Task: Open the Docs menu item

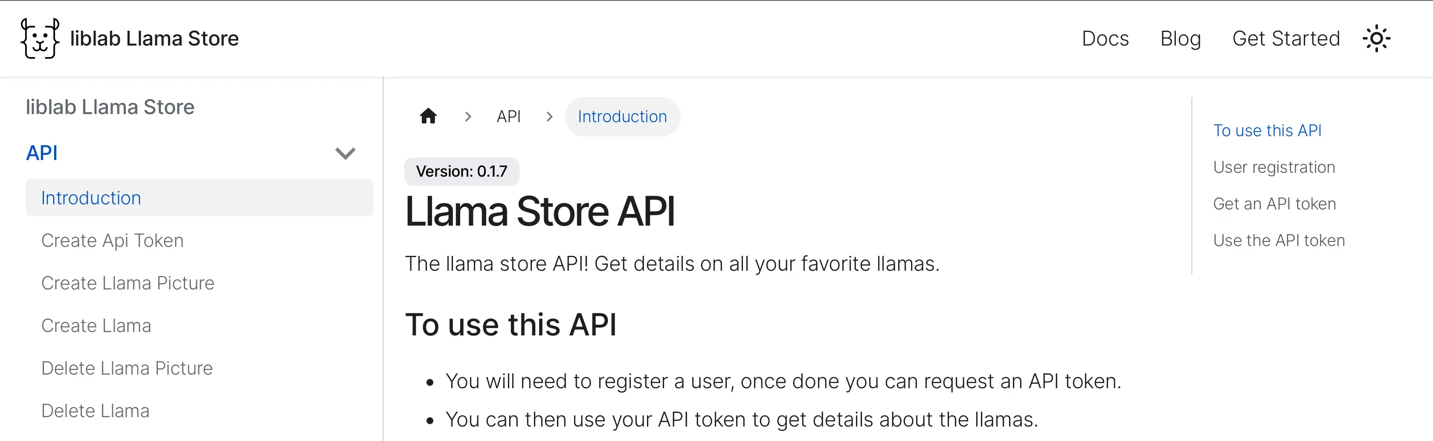Action: pyautogui.click(x=1105, y=38)
